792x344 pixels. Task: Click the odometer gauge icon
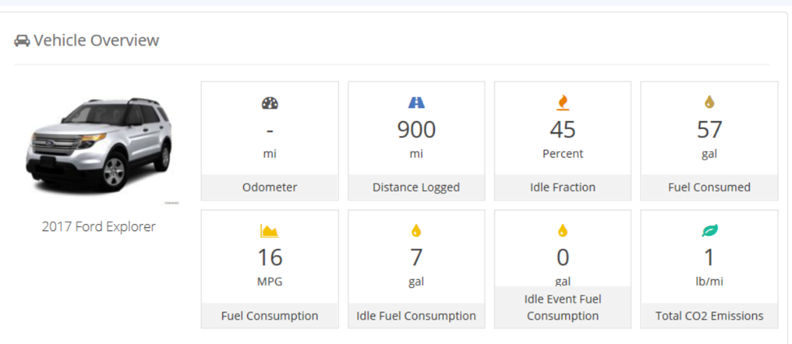tap(270, 103)
